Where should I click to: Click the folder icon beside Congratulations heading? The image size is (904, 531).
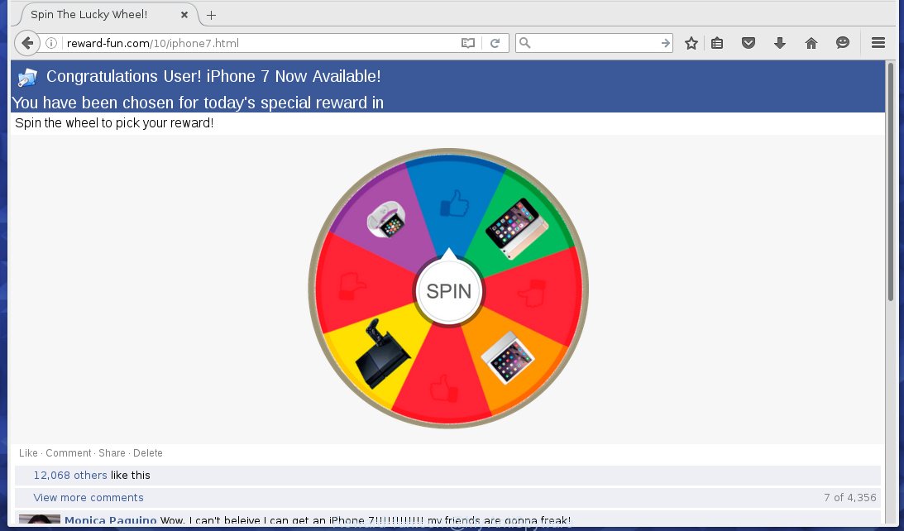pos(27,77)
